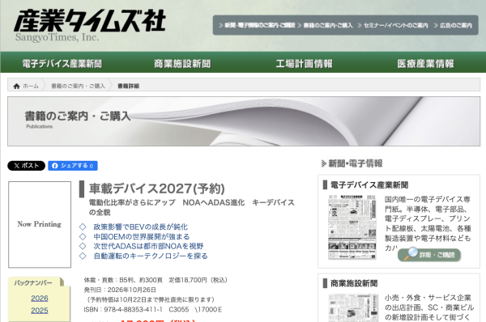Screen dimensions: 486x322
Task: Select 電子デバイス産業新聞 navigation tab
Action: [62, 64]
